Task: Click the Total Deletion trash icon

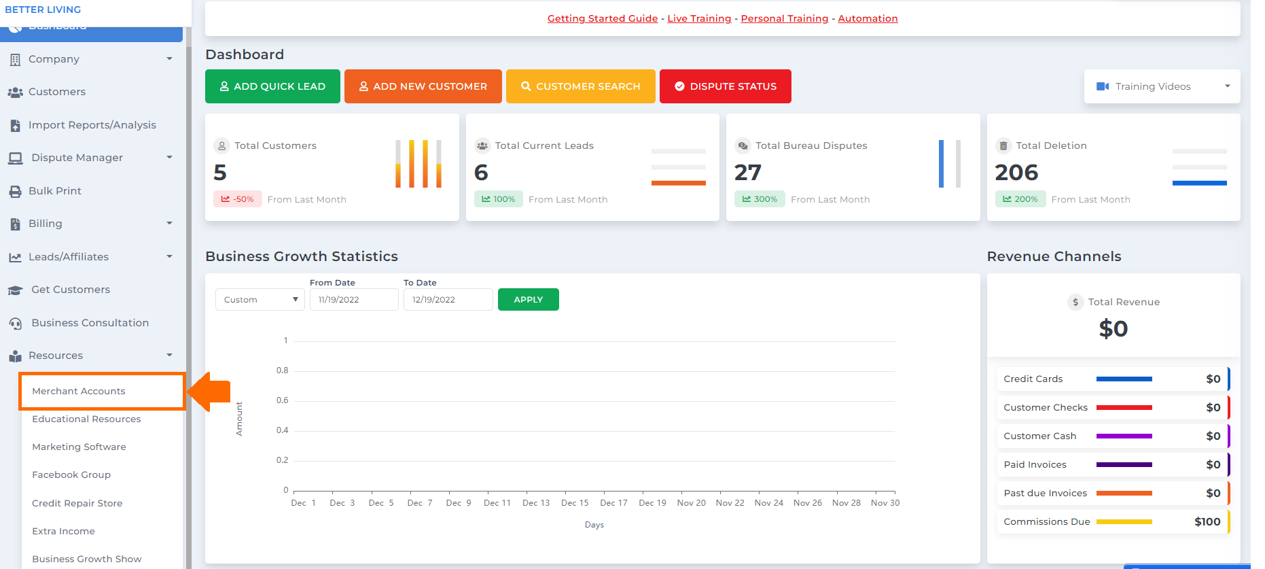Action: [x=1003, y=145]
